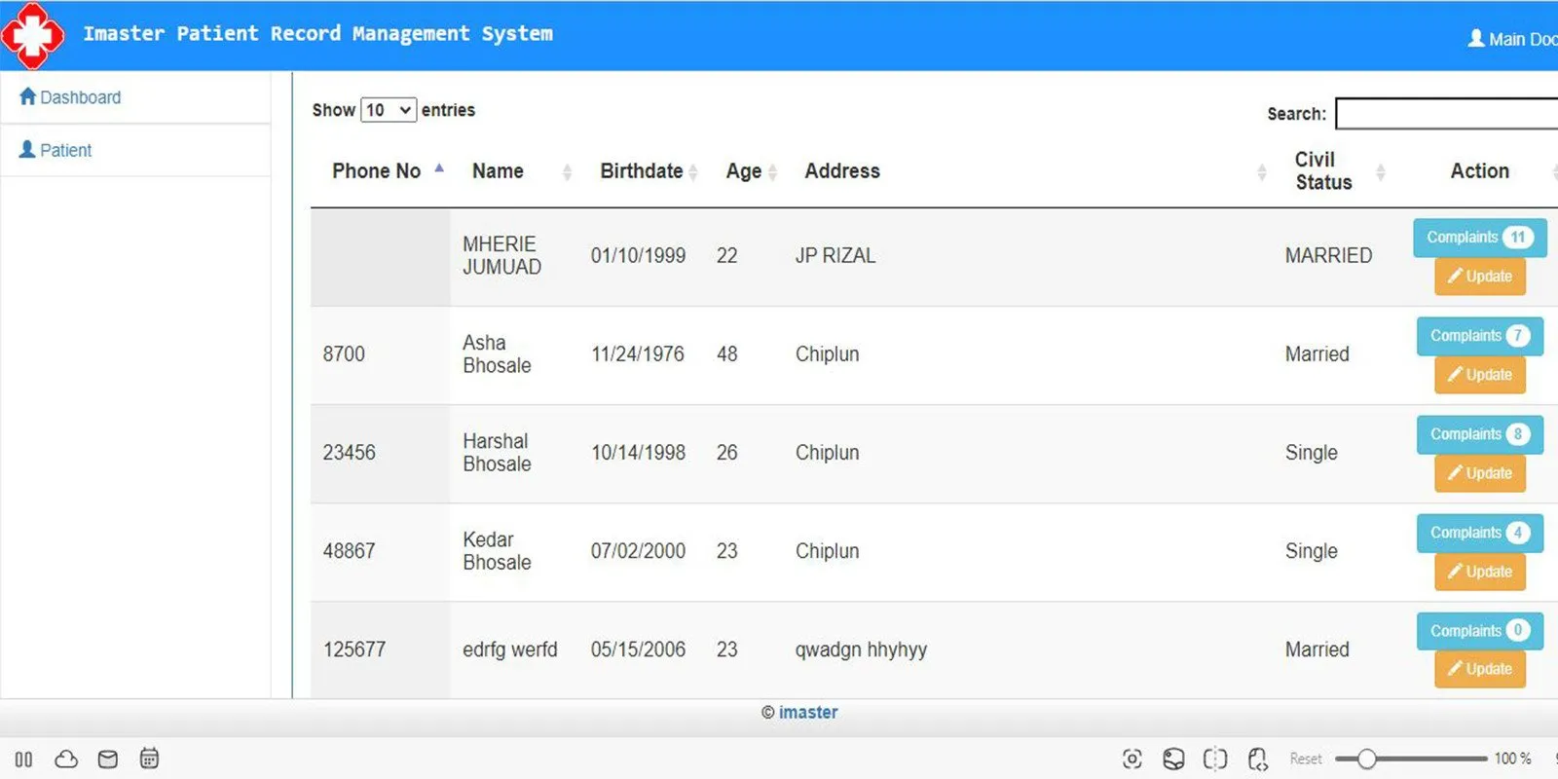Click the dashed split-view icon in bottom bar

(1215, 760)
